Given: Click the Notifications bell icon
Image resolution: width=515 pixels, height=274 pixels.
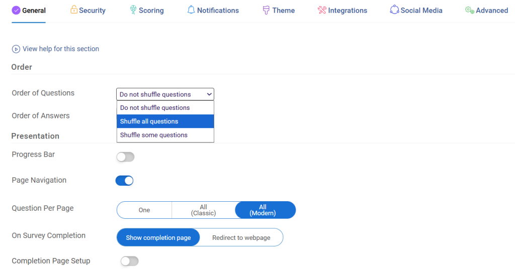Looking at the screenshot, I should [x=191, y=10].
